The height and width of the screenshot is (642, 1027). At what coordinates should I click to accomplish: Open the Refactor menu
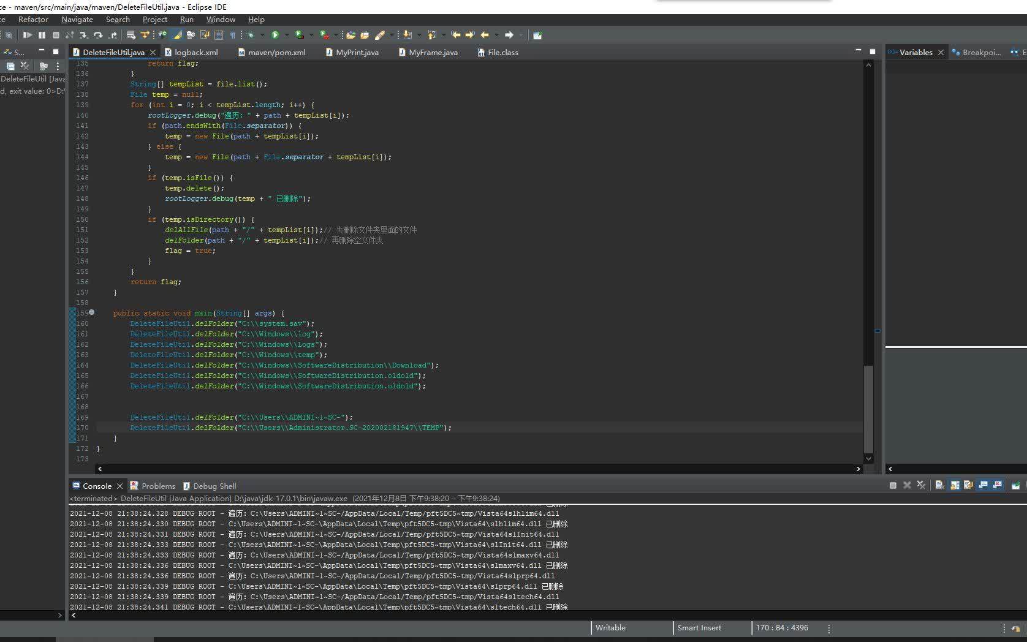click(x=33, y=20)
